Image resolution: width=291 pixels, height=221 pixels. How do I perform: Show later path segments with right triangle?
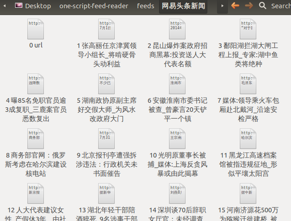222,6
